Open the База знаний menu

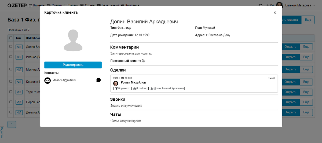[109, 5]
